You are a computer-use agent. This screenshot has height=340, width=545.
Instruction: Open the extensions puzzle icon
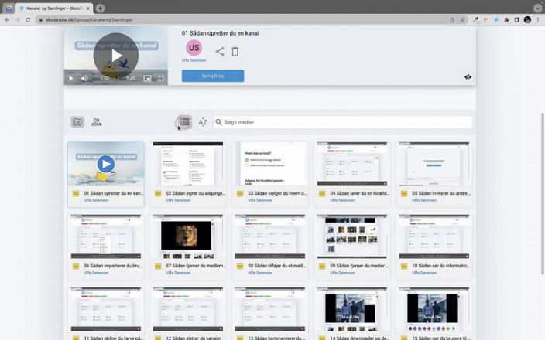[506, 20]
